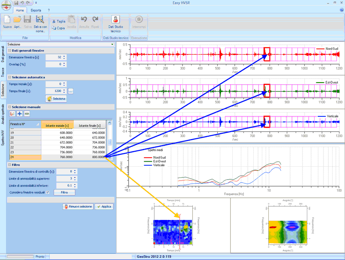
Task: Click the Seleziona button
Action: point(56,99)
